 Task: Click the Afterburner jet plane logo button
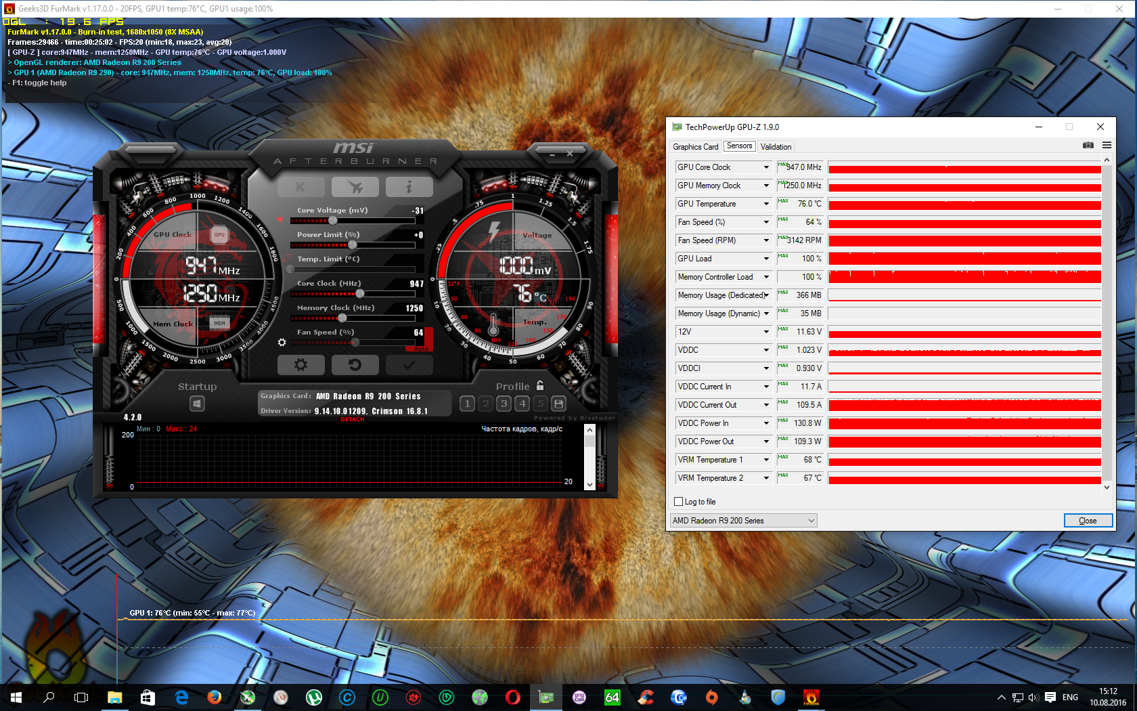[x=355, y=187]
